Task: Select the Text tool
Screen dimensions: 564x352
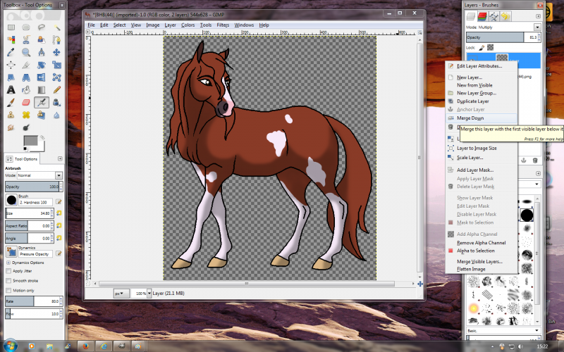Action: [x=11, y=90]
